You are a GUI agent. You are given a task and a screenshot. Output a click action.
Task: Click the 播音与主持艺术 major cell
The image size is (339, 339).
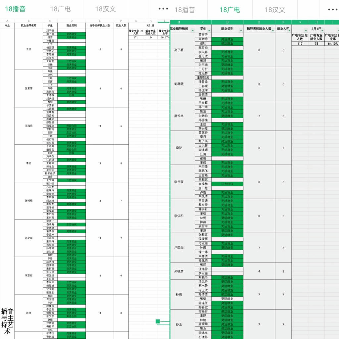click(x=7, y=320)
